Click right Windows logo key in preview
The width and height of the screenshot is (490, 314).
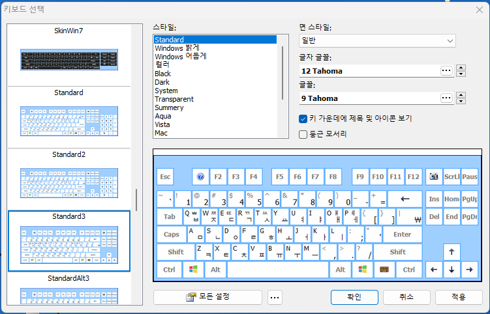tap(363, 269)
